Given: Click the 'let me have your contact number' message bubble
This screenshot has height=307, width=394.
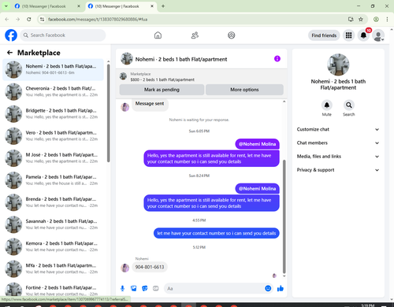Looking at the screenshot, I should tap(217, 233).
